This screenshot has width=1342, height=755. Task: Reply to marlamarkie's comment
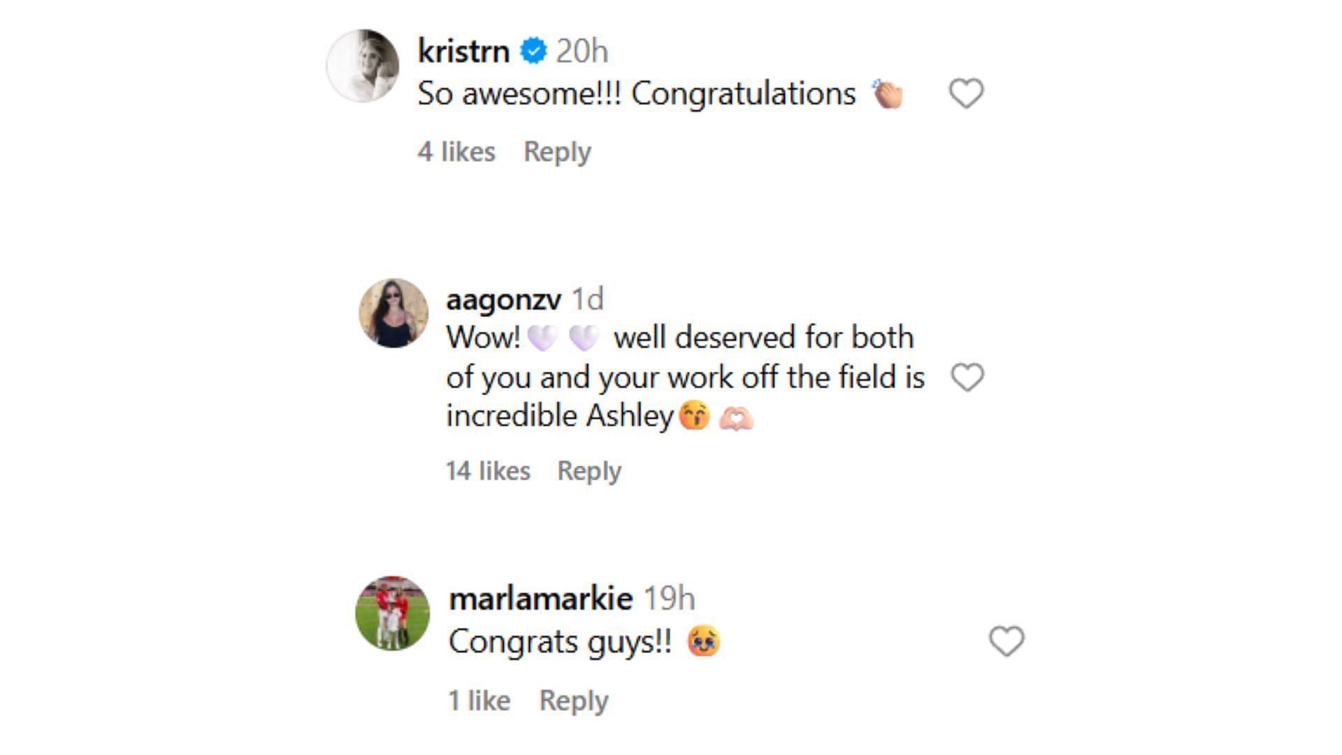[x=573, y=700]
